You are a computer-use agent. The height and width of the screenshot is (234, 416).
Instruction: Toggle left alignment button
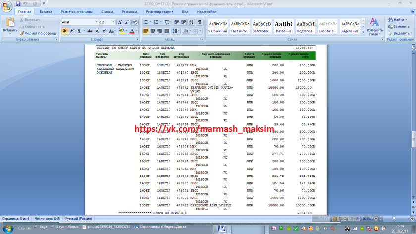(146, 31)
